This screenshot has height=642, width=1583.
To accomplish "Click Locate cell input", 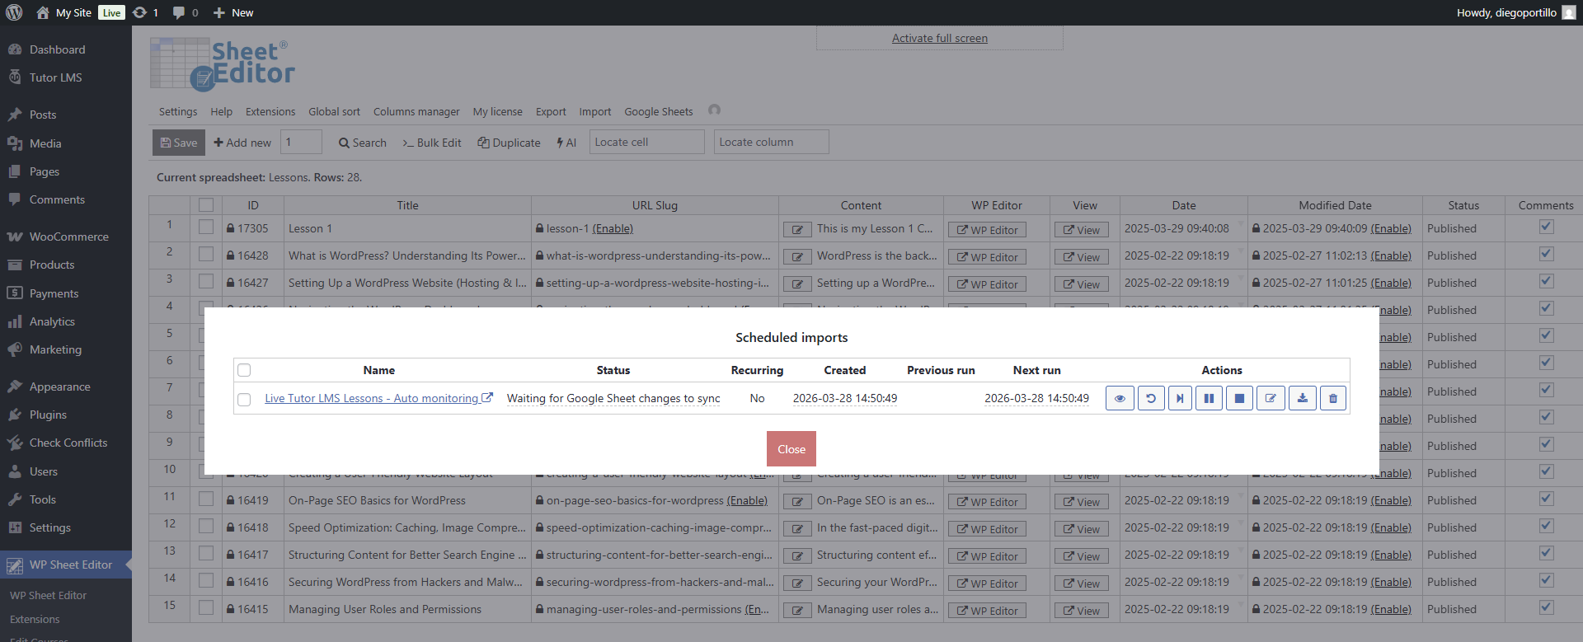I will 647,142.
